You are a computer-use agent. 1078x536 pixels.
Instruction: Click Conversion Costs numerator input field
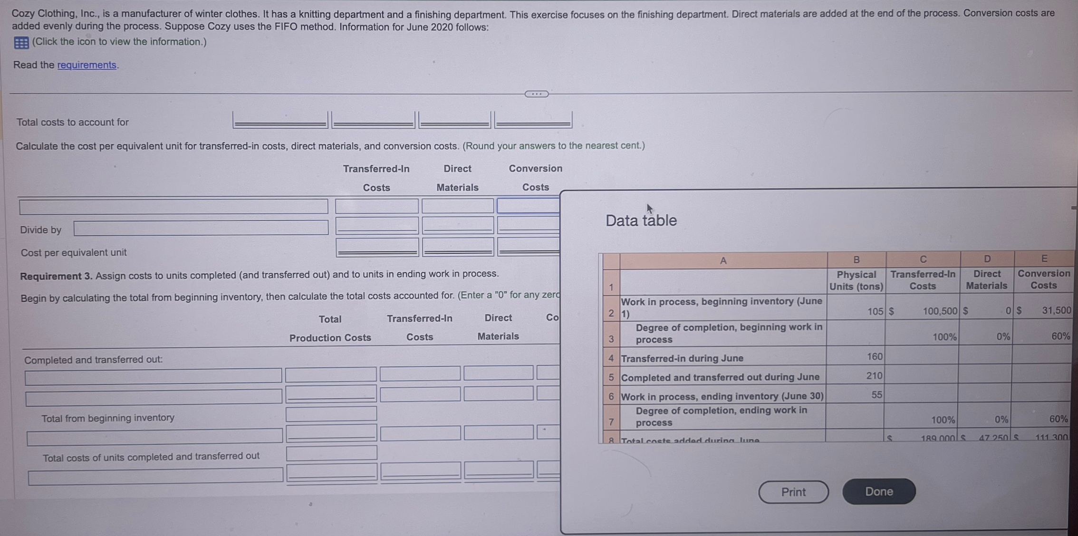528,206
